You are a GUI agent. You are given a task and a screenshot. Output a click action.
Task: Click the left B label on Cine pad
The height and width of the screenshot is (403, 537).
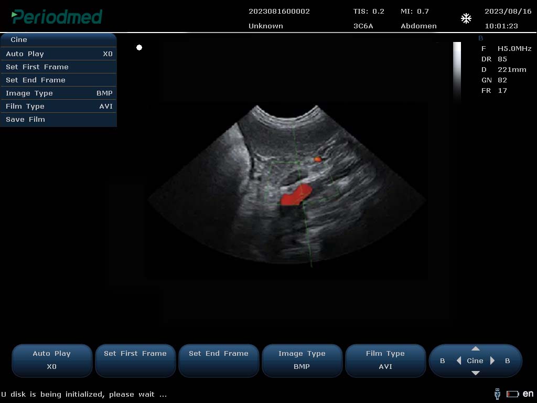point(443,361)
